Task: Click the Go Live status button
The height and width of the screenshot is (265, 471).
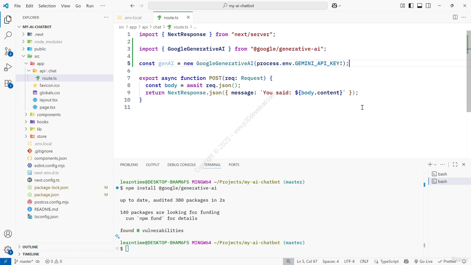Action: pos(423,261)
